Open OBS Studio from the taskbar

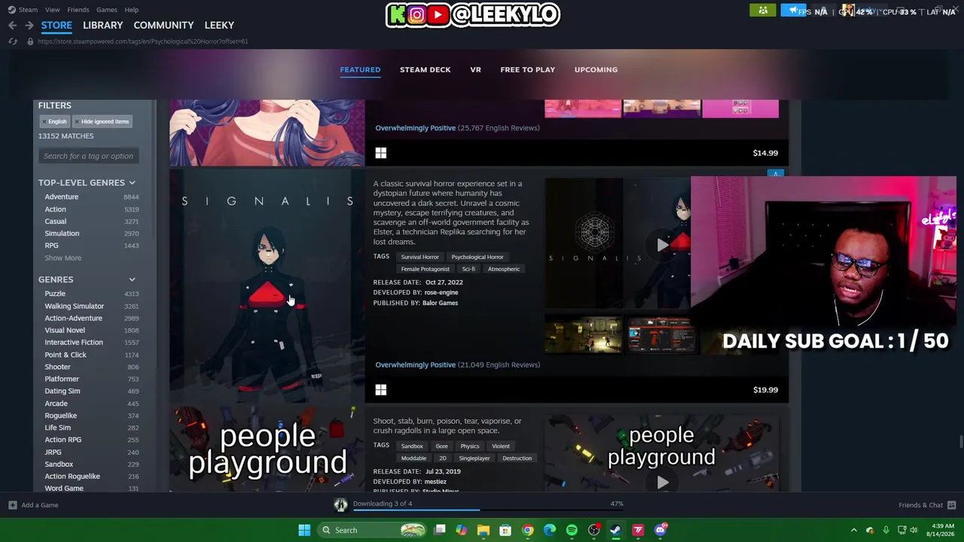click(x=594, y=530)
